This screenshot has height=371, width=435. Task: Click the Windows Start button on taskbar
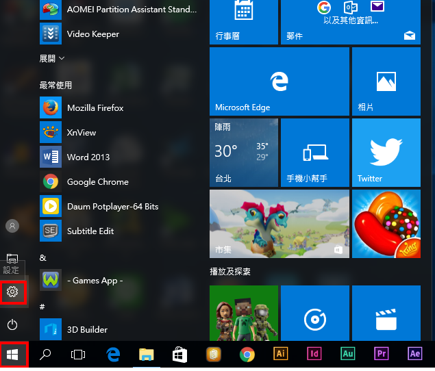click(x=14, y=355)
